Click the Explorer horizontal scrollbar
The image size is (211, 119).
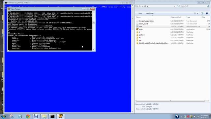pyautogui.click(x=170, y=101)
